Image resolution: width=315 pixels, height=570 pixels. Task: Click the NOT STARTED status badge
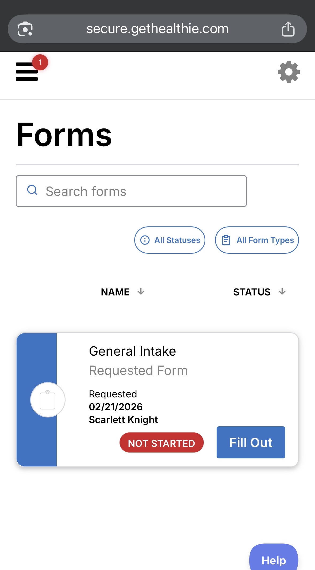pos(162,443)
